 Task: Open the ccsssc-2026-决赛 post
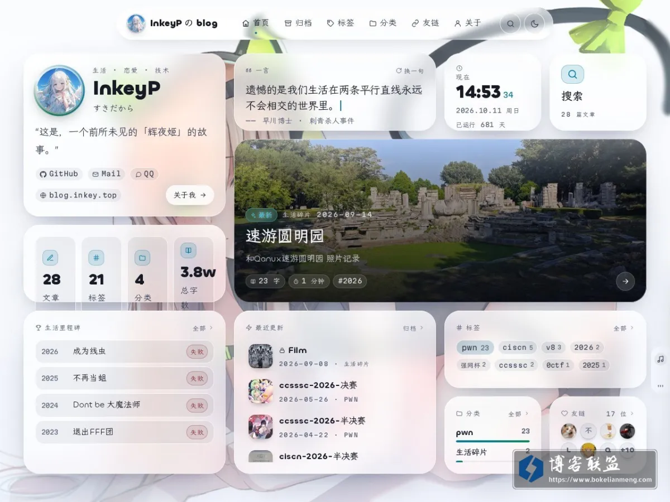pos(318,385)
